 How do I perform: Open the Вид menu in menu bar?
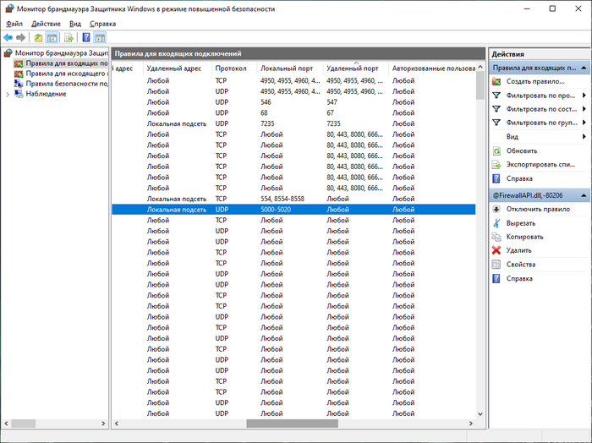tap(75, 24)
